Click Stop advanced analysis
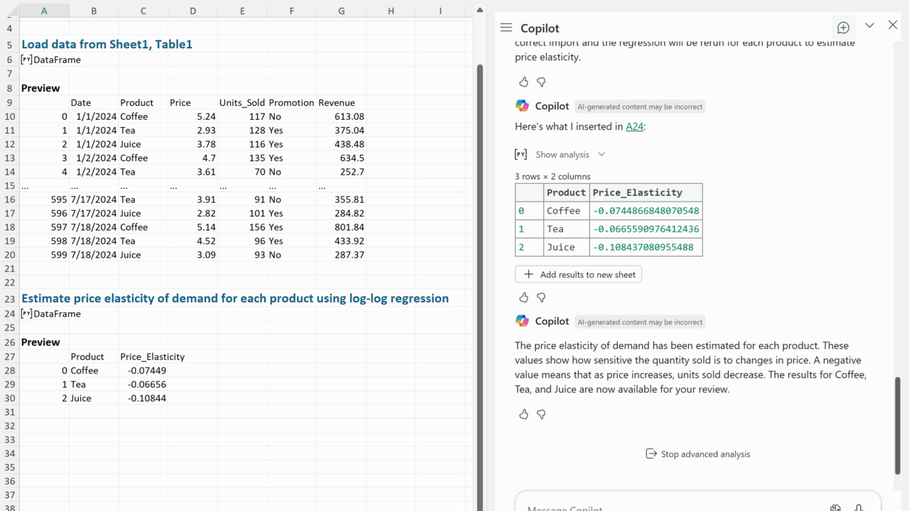Image resolution: width=909 pixels, height=511 pixels. pyautogui.click(x=697, y=454)
